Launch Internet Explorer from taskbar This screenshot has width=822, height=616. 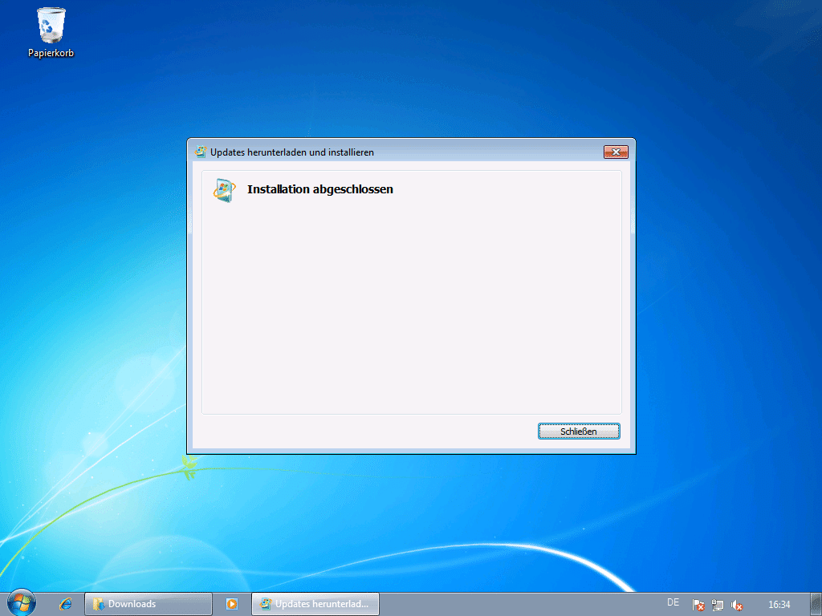(66, 604)
